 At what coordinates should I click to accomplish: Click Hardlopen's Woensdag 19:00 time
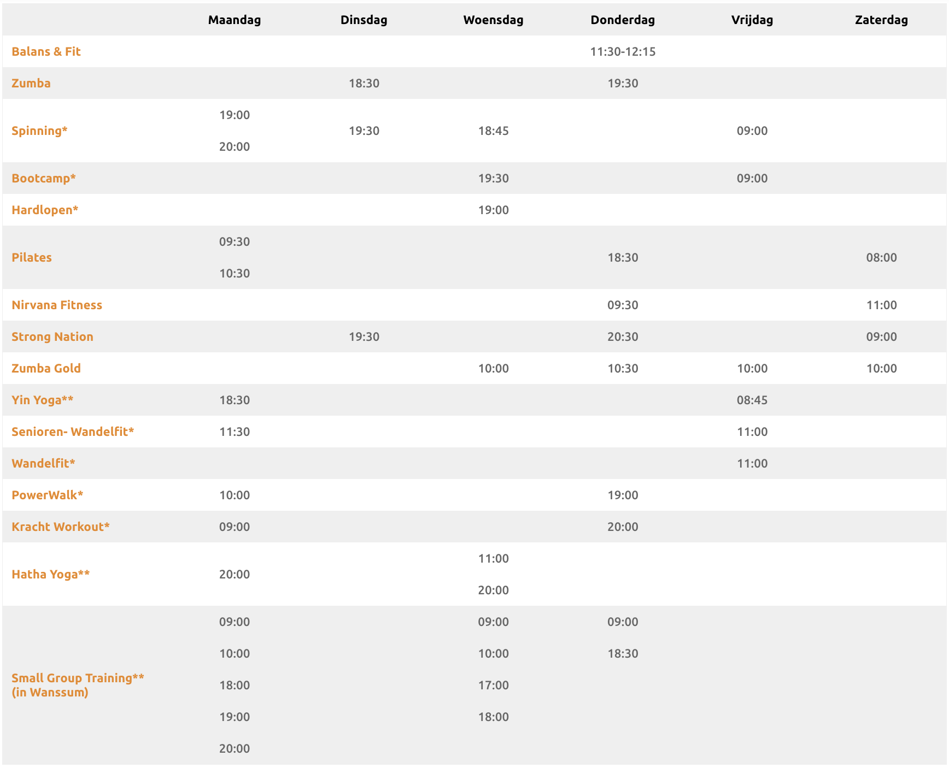(x=494, y=210)
